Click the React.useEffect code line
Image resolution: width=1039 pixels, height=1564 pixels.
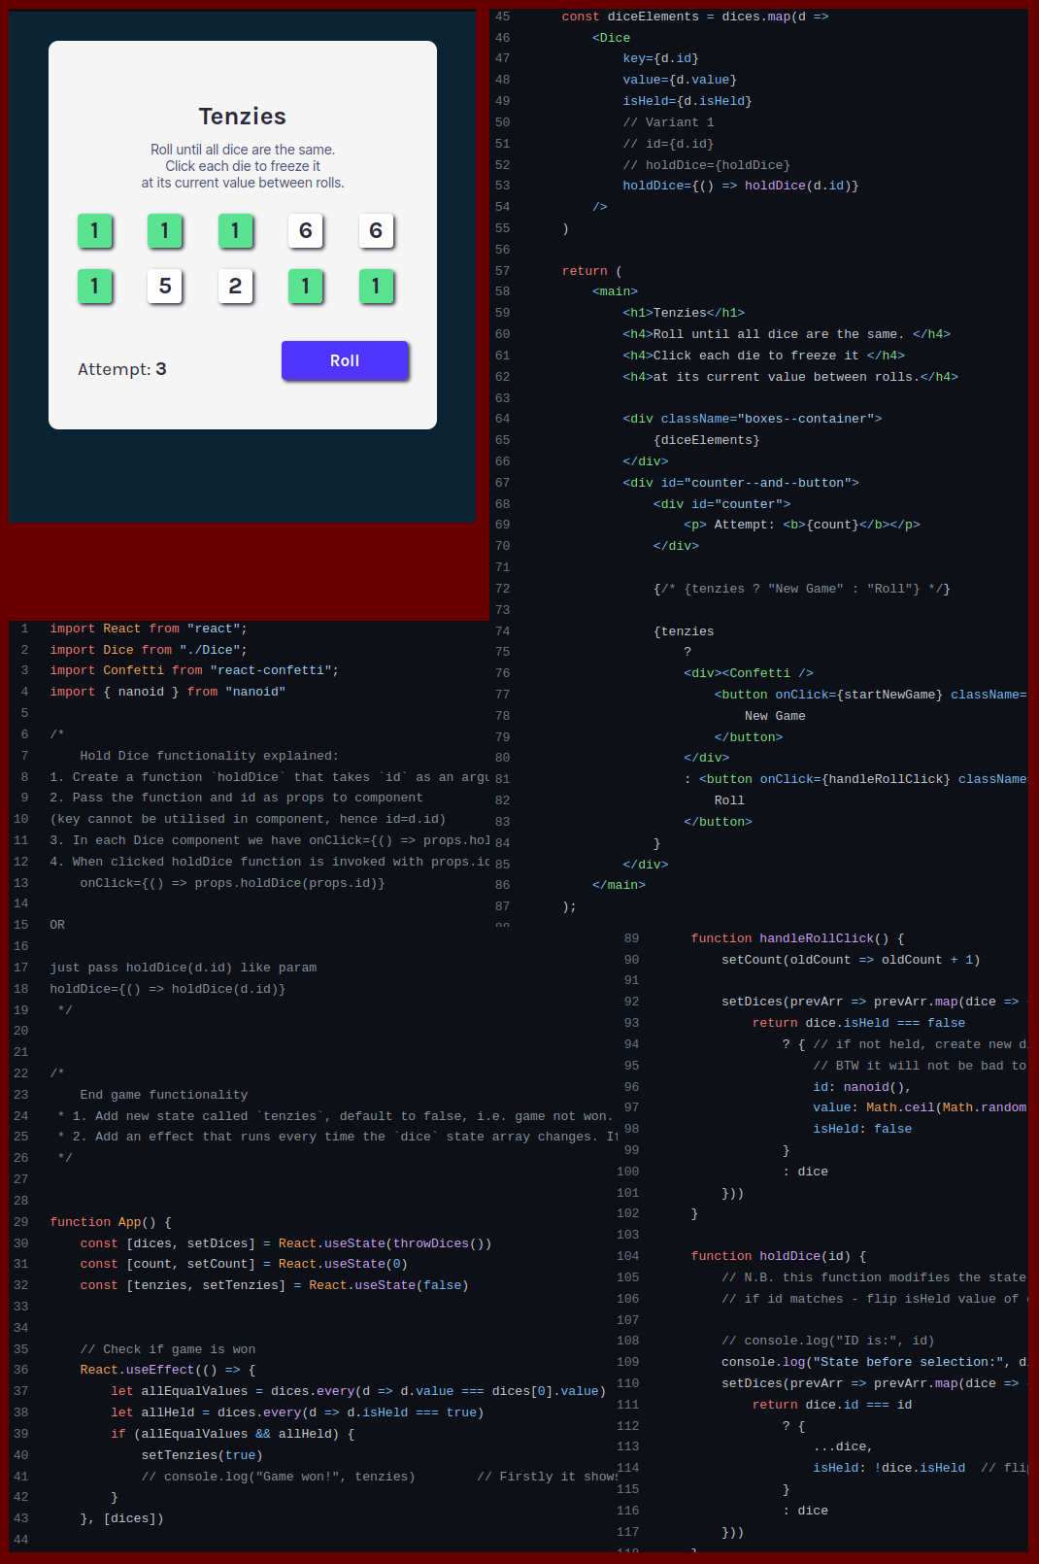coord(167,1370)
